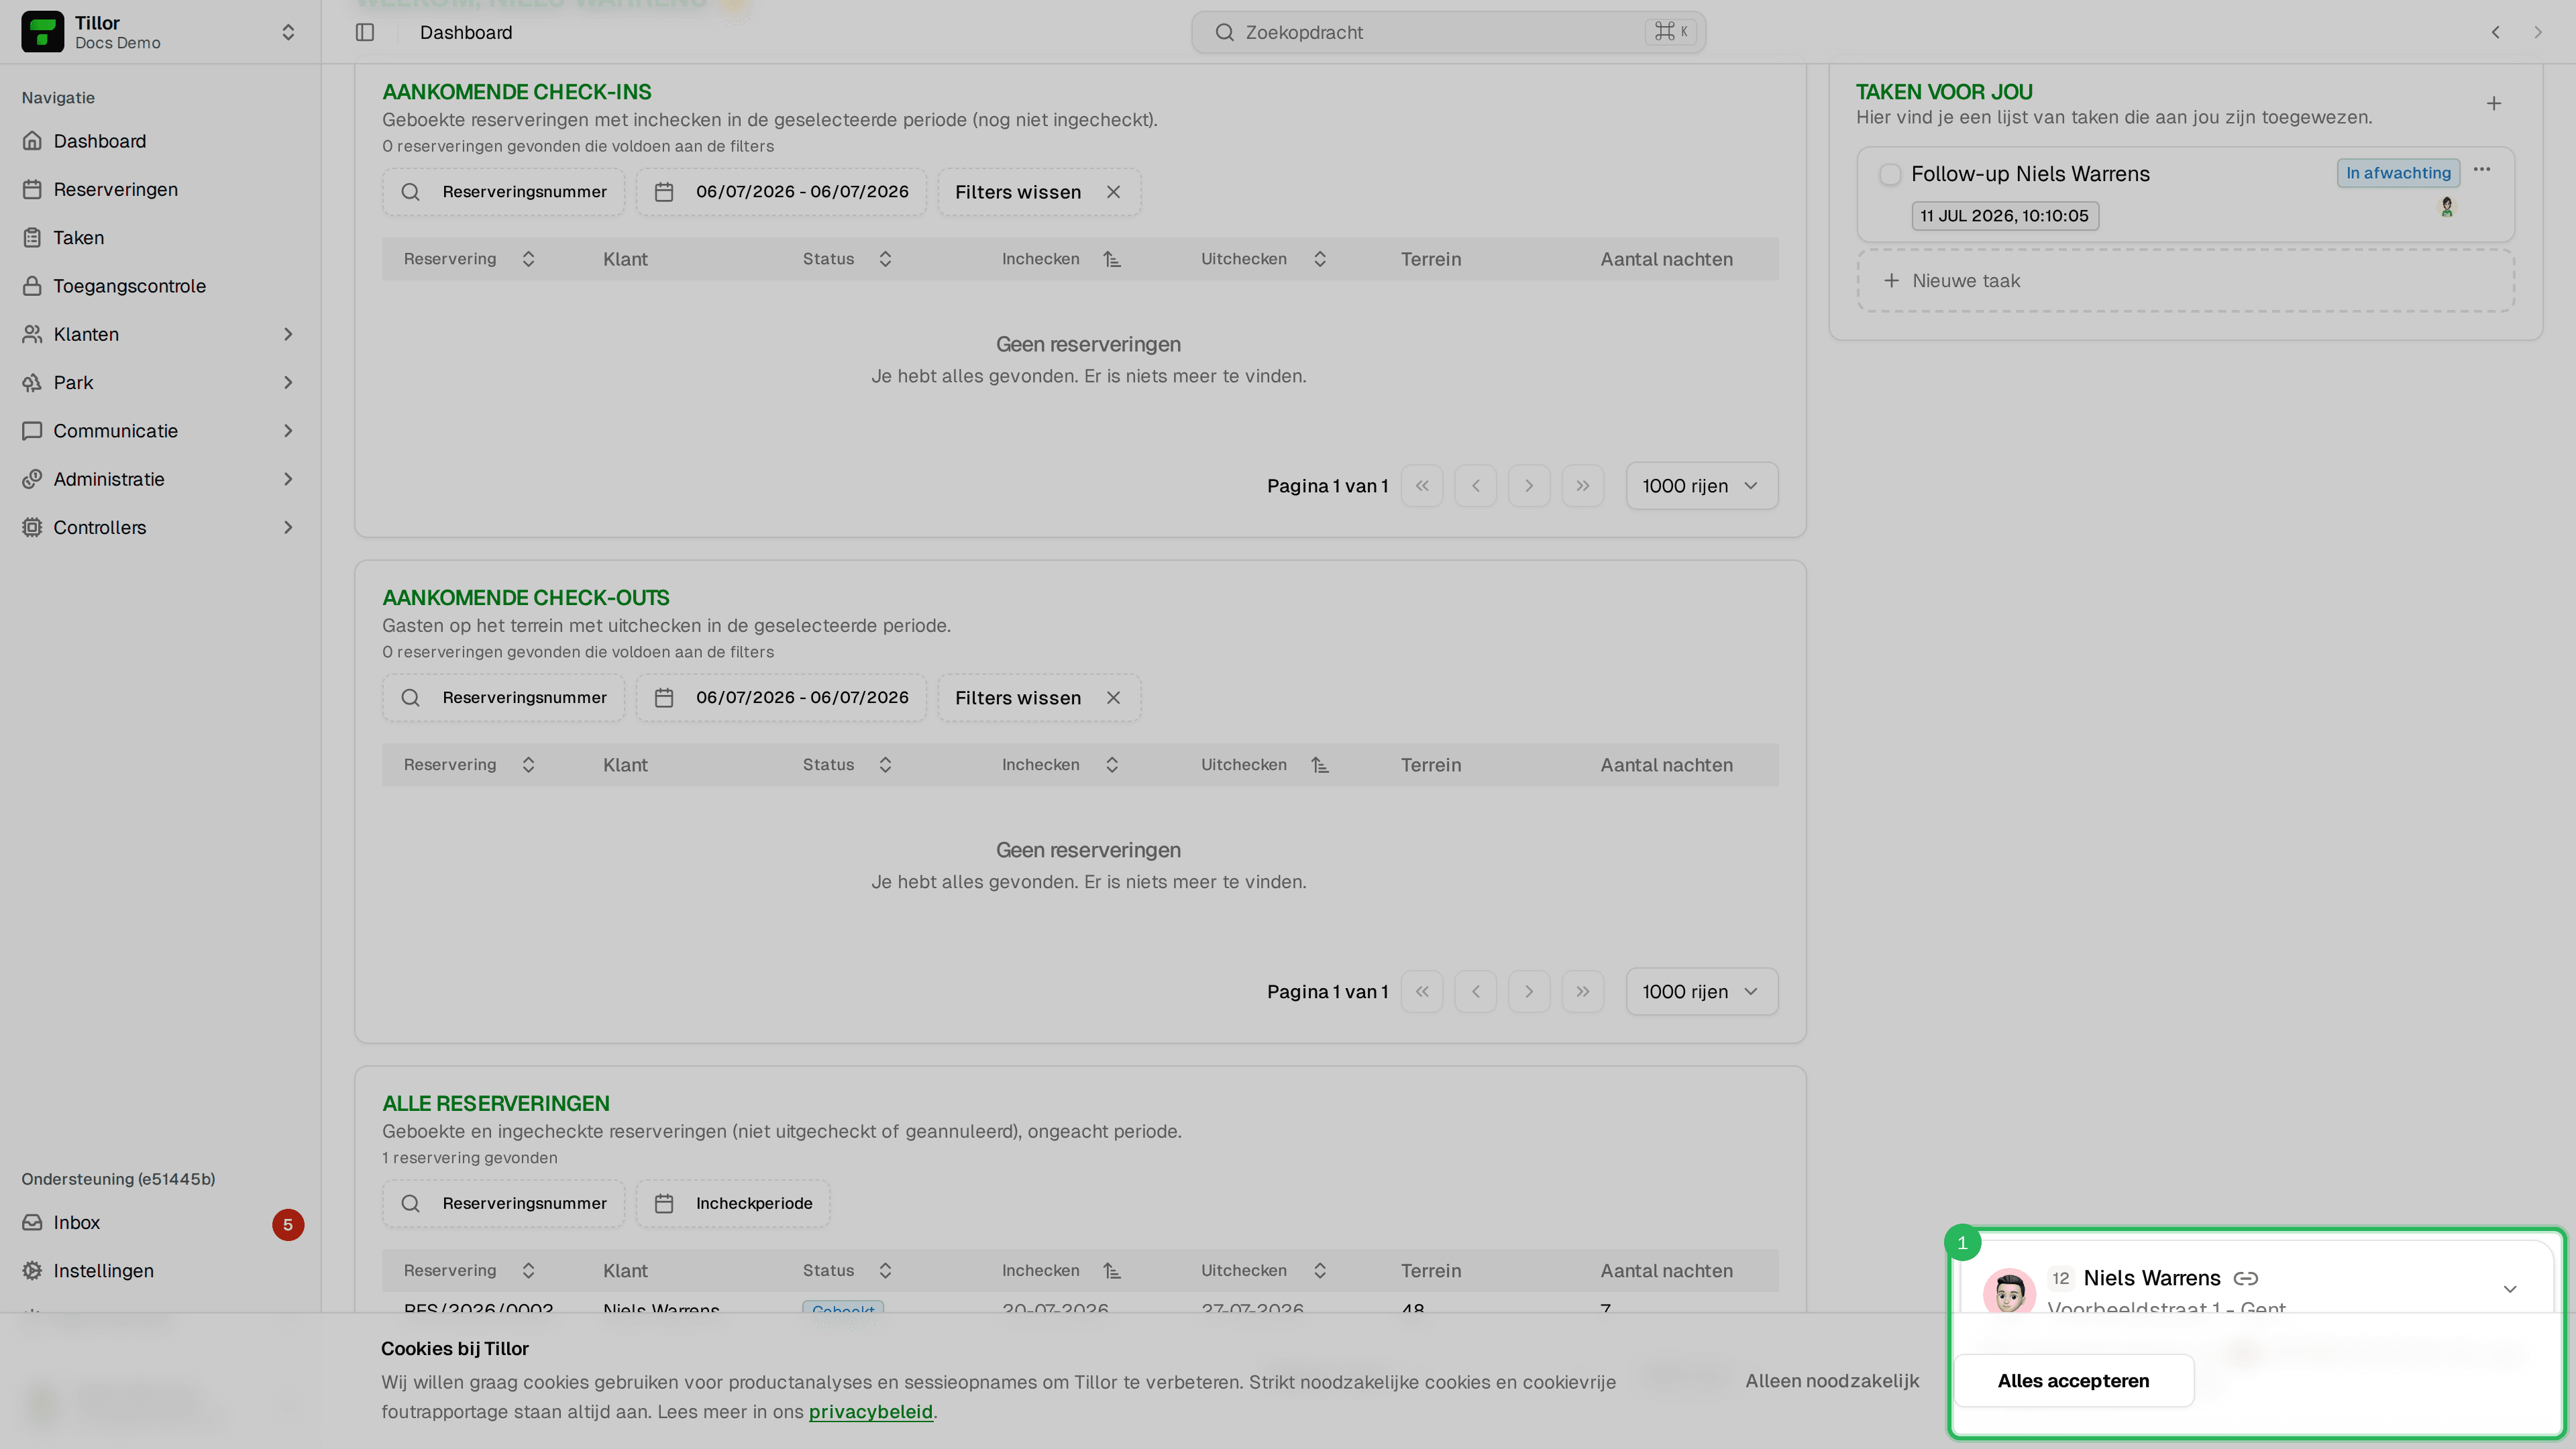Click the Klanten people icon
This screenshot has height=1449, width=2576.
pos(32,334)
